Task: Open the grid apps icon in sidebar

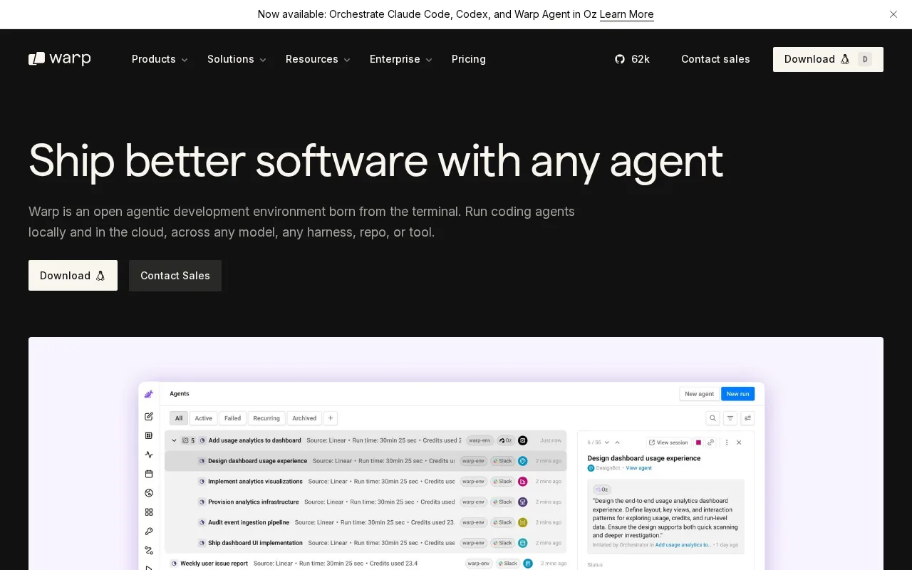Action: click(x=149, y=512)
